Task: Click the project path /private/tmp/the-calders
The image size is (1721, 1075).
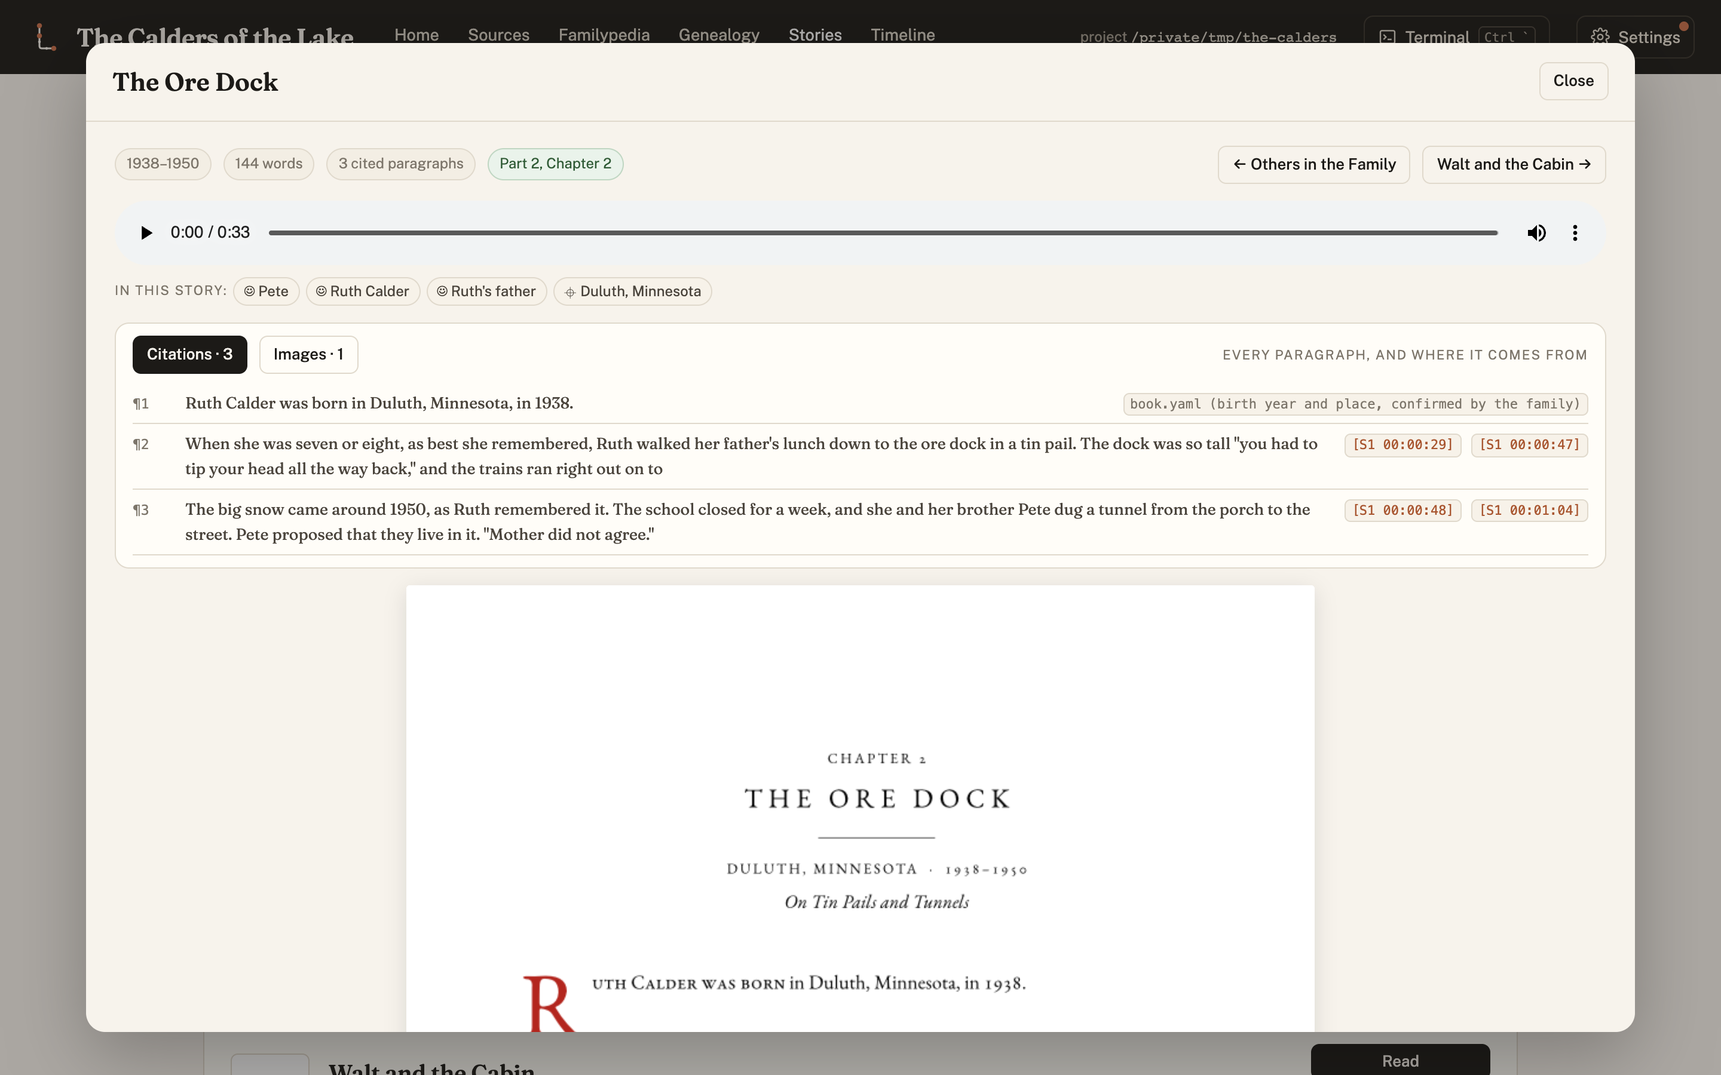Action: click(1234, 37)
